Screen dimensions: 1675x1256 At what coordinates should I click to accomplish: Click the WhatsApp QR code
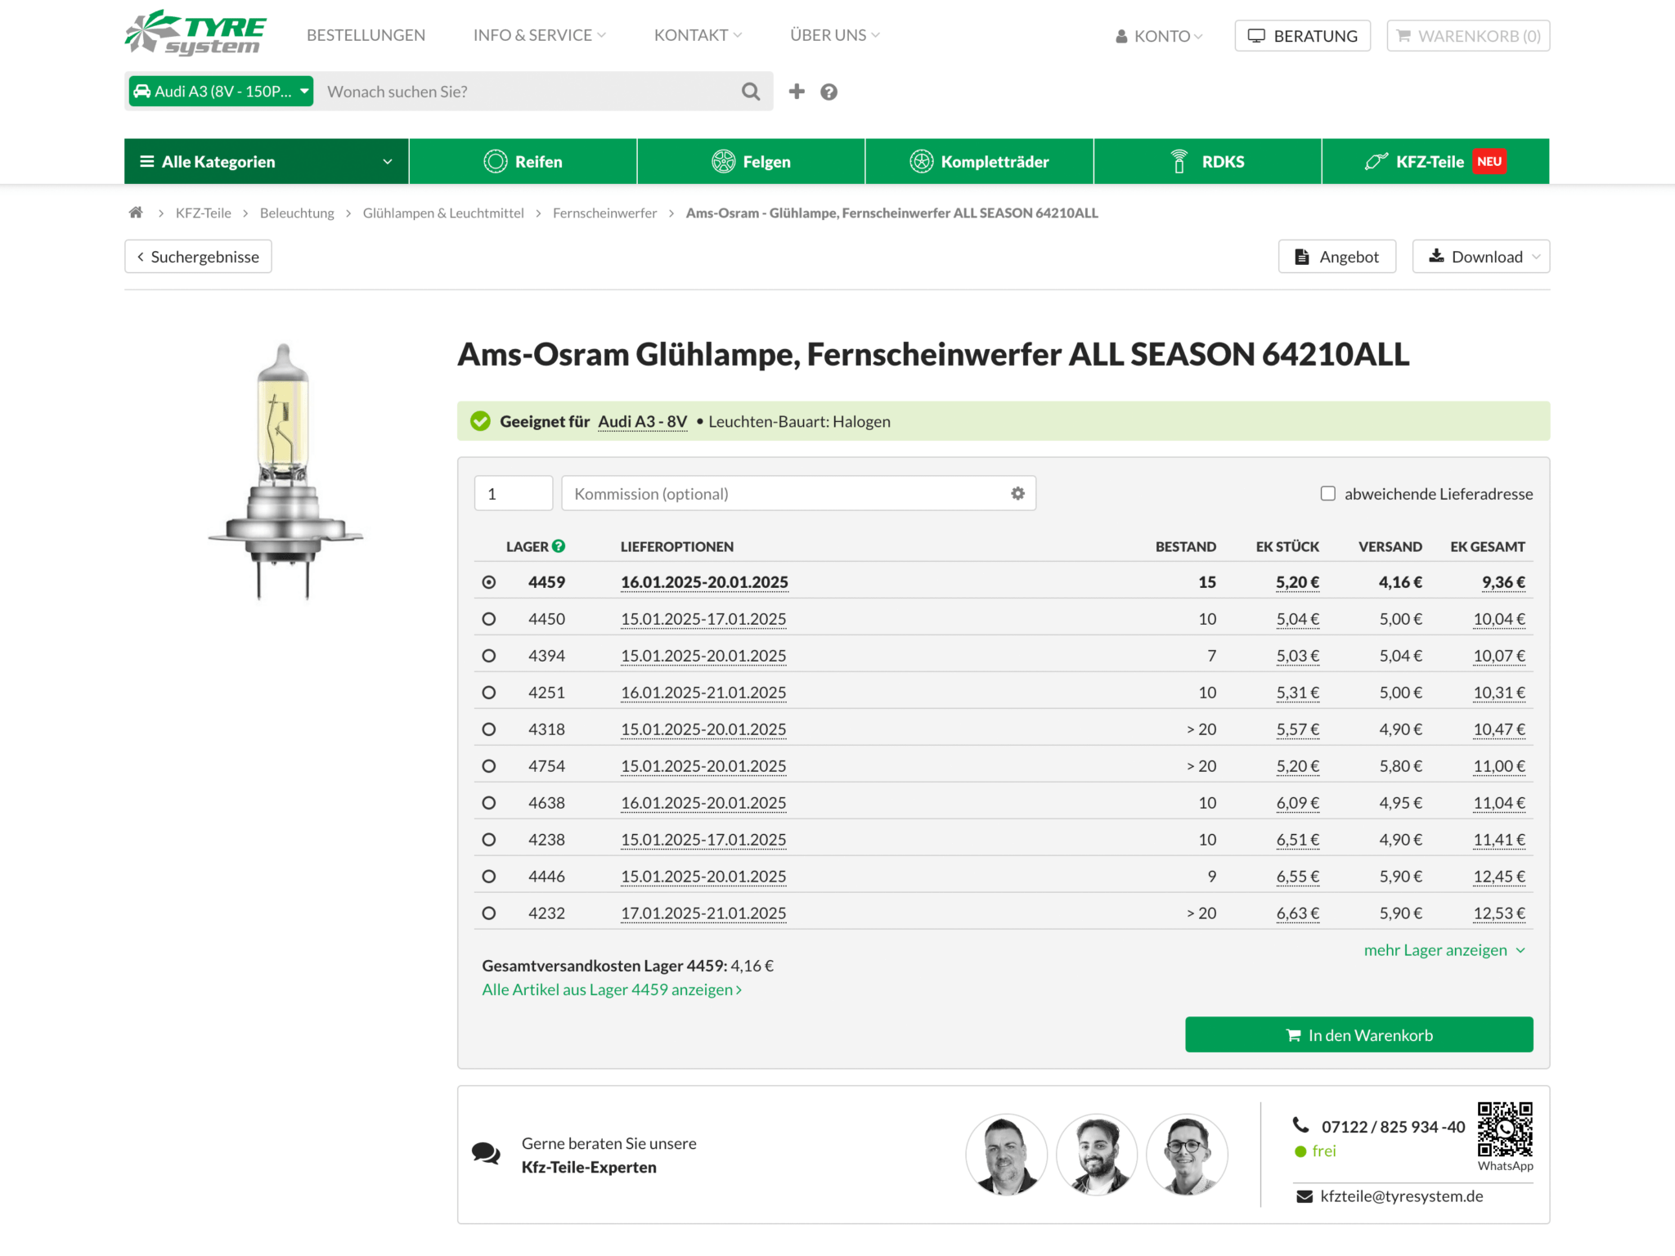1505,1129
